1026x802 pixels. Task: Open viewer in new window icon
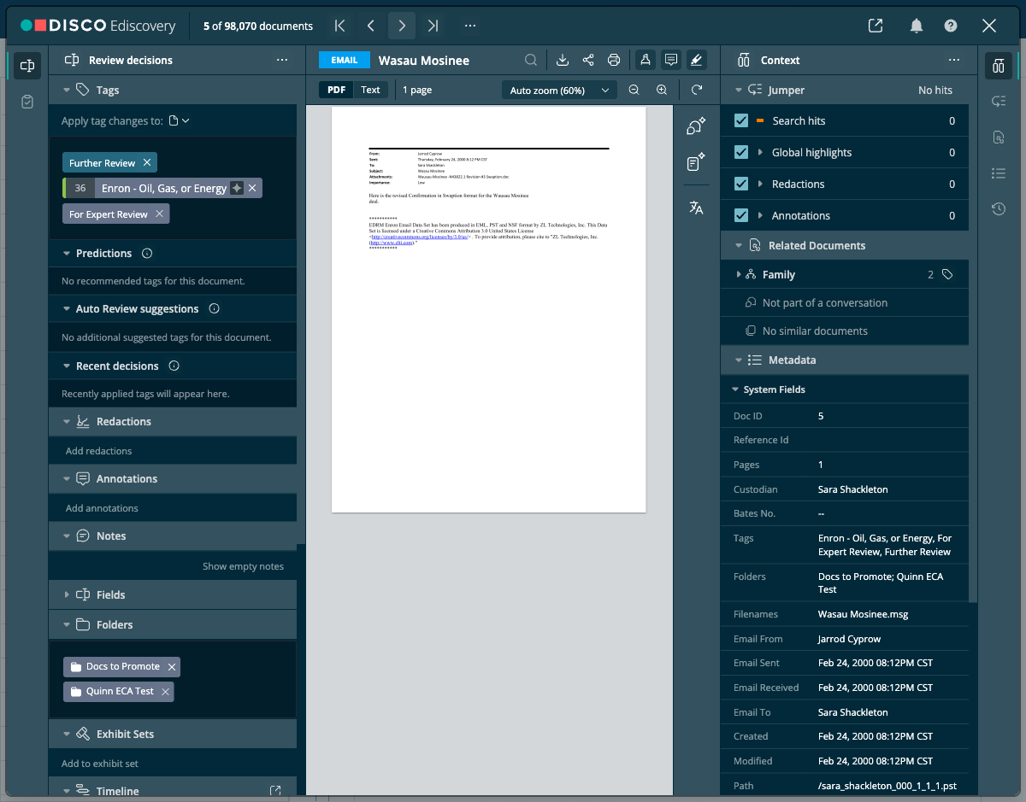[x=876, y=26]
